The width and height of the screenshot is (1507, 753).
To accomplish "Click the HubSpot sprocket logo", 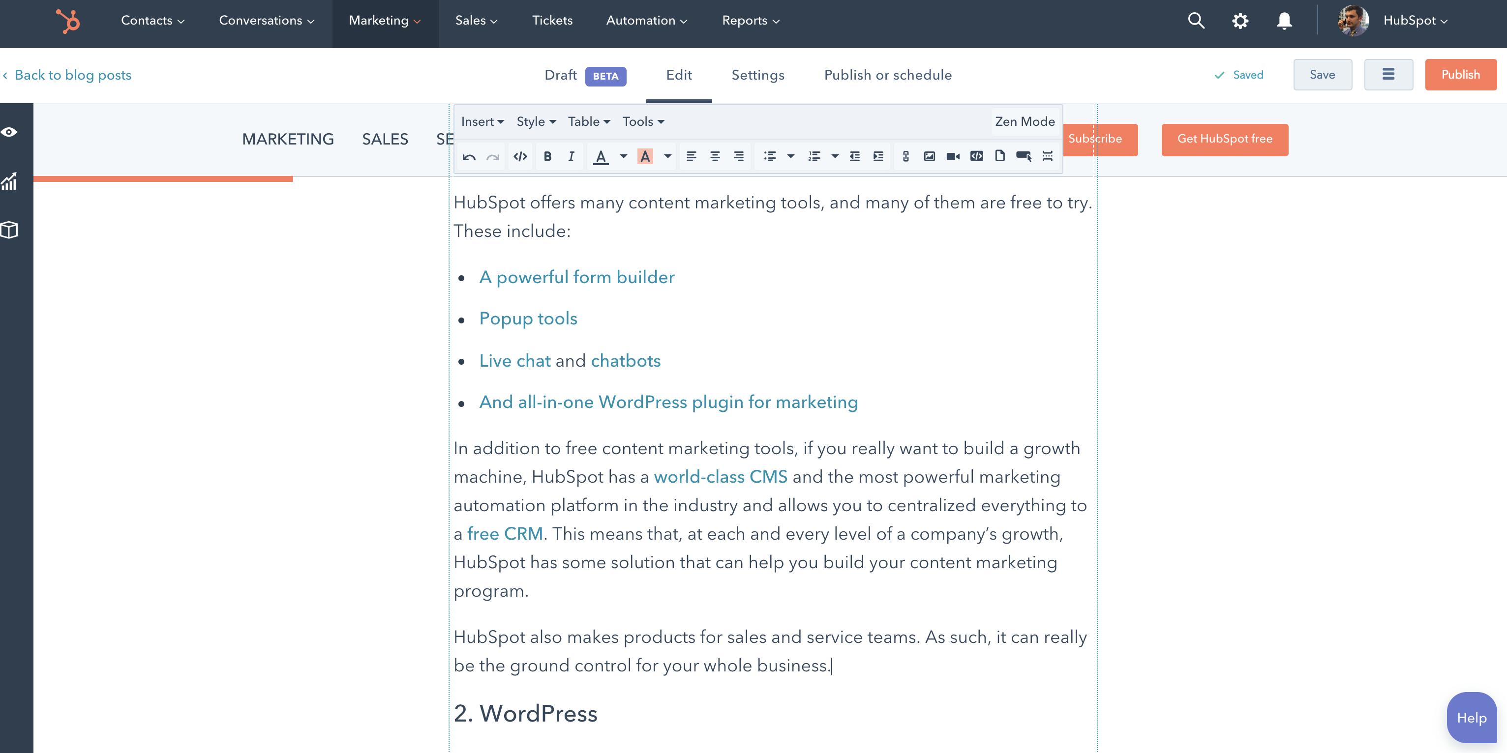I will click(x=68, y=21).
